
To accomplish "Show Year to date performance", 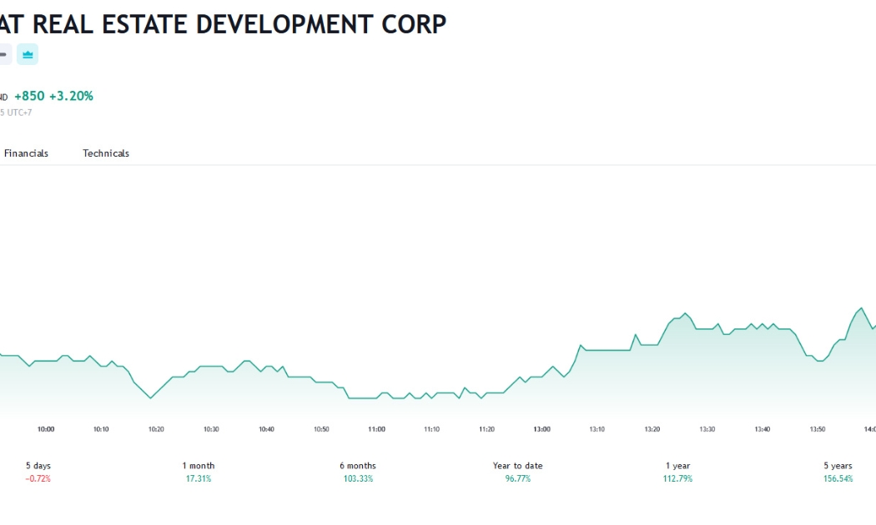I will [x=518, y=472].
